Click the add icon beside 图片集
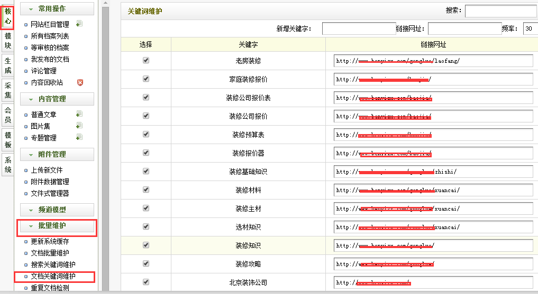 tap(79, 126)
